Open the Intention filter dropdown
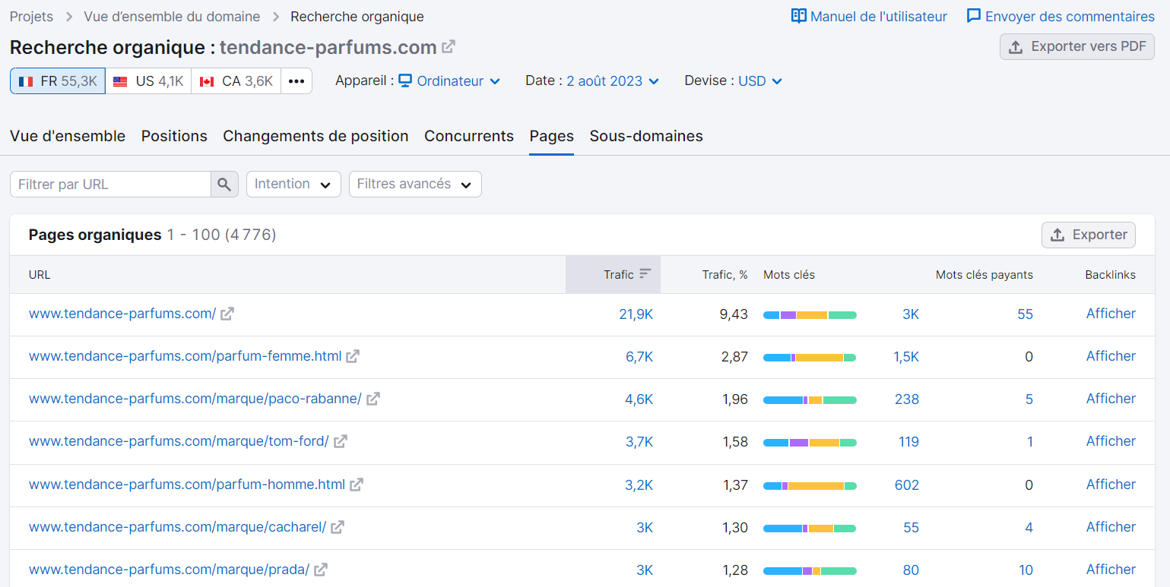The width and height of the screenshot is (1170, 587). pyautogui.click(x=293, y=184)
